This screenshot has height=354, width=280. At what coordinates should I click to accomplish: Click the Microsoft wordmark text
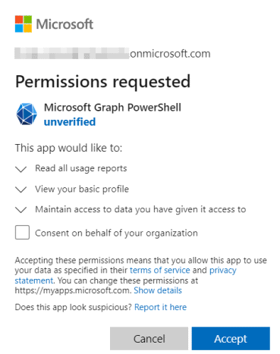pyautogui.click(x=64, y=24)
